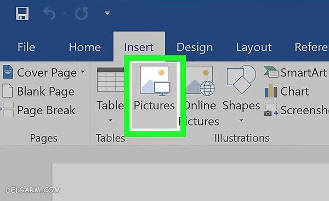Switch to the Design ribbon tab
Image resolution: width=329 pixels, height=201 pixels.
[195, 47]
